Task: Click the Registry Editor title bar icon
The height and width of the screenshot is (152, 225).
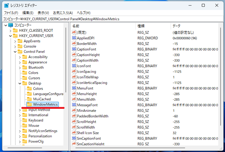Action: tap(6, 5)
